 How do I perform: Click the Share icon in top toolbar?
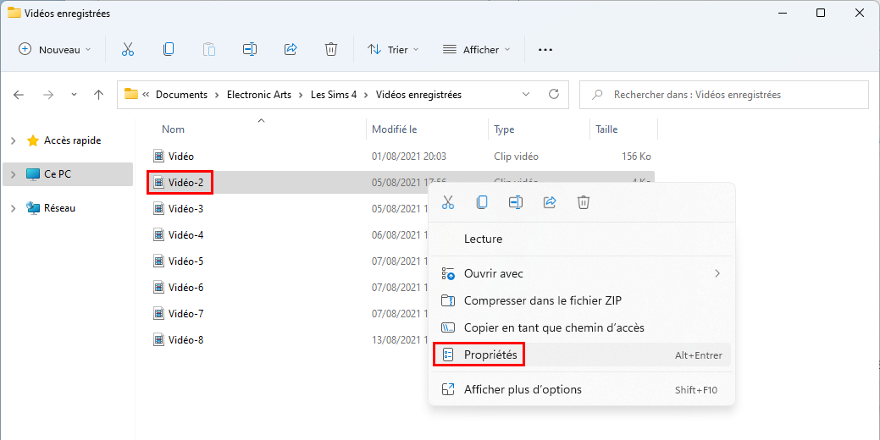tap(291, 49)
